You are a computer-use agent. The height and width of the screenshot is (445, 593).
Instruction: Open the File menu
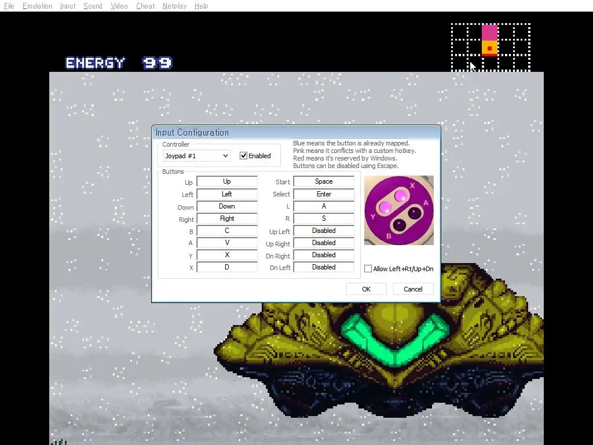9,6
